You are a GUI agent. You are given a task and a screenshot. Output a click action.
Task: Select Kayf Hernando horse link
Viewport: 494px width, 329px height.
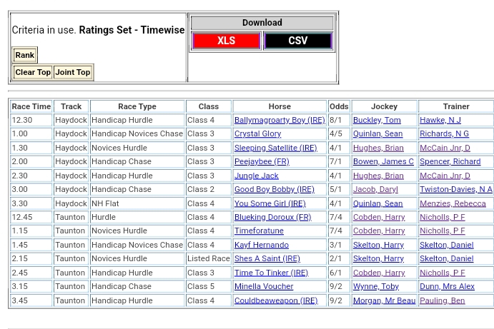coord(261,245)
